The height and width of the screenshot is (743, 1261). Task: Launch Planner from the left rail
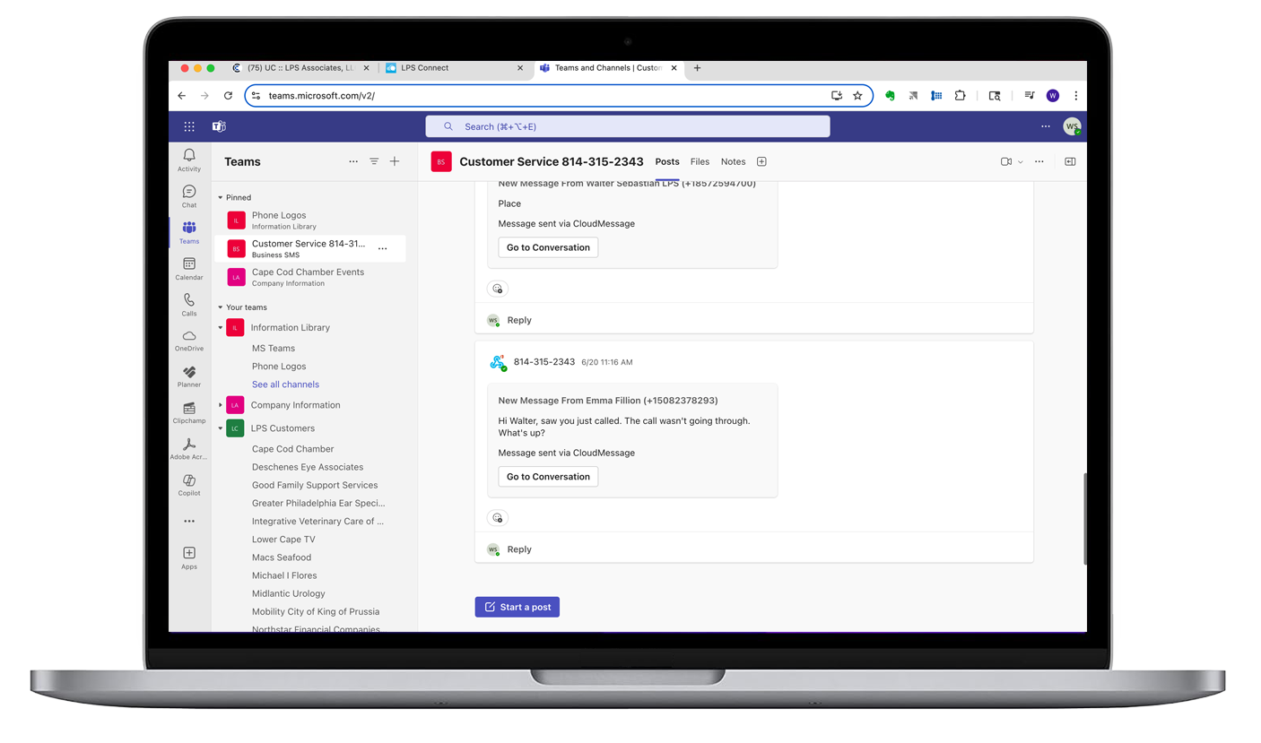[189, 376]
